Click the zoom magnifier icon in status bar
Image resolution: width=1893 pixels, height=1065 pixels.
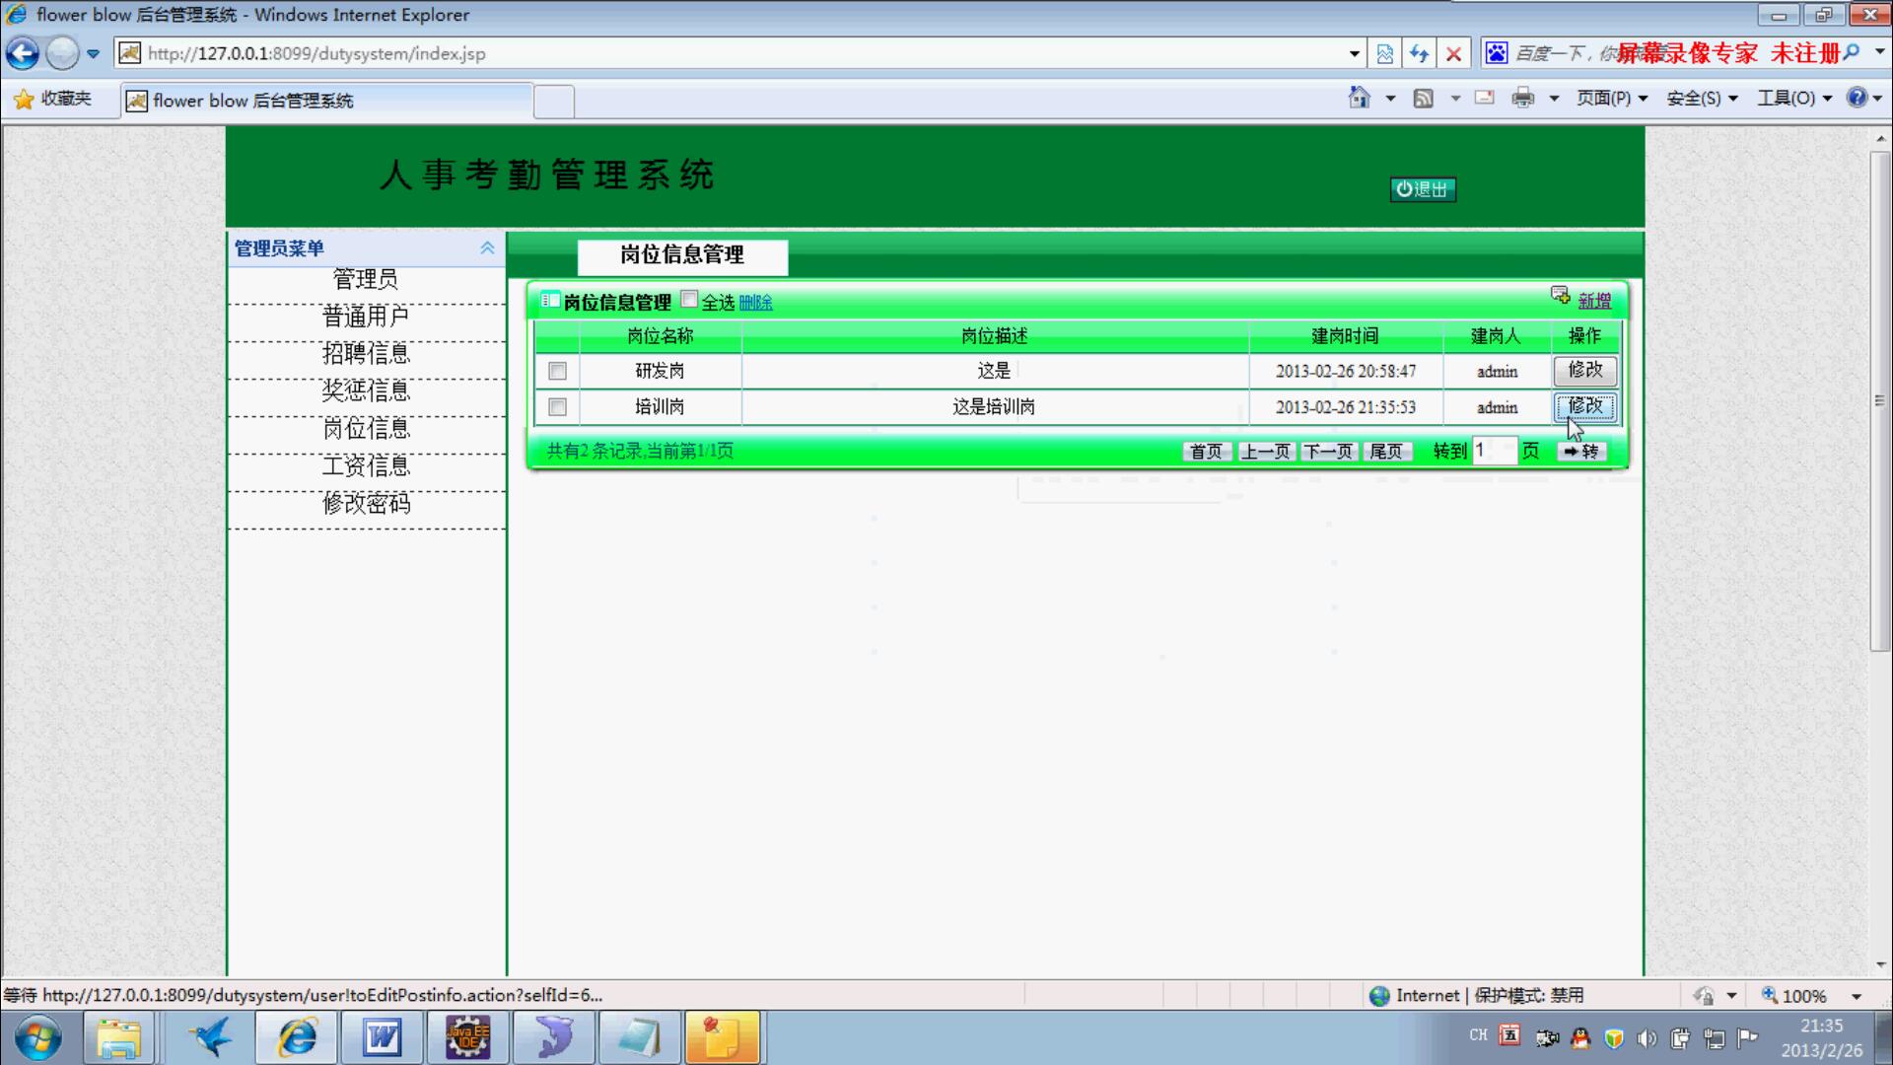(1770, 995)
